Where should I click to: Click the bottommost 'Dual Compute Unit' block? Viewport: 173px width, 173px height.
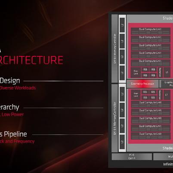[x=151, y=136]
